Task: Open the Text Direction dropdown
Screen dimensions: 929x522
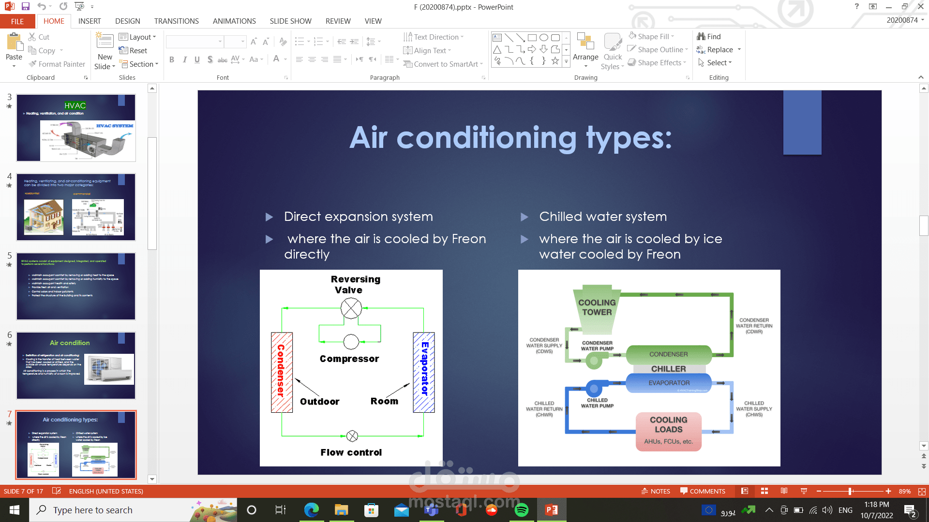Action: [x=434, y=37]
